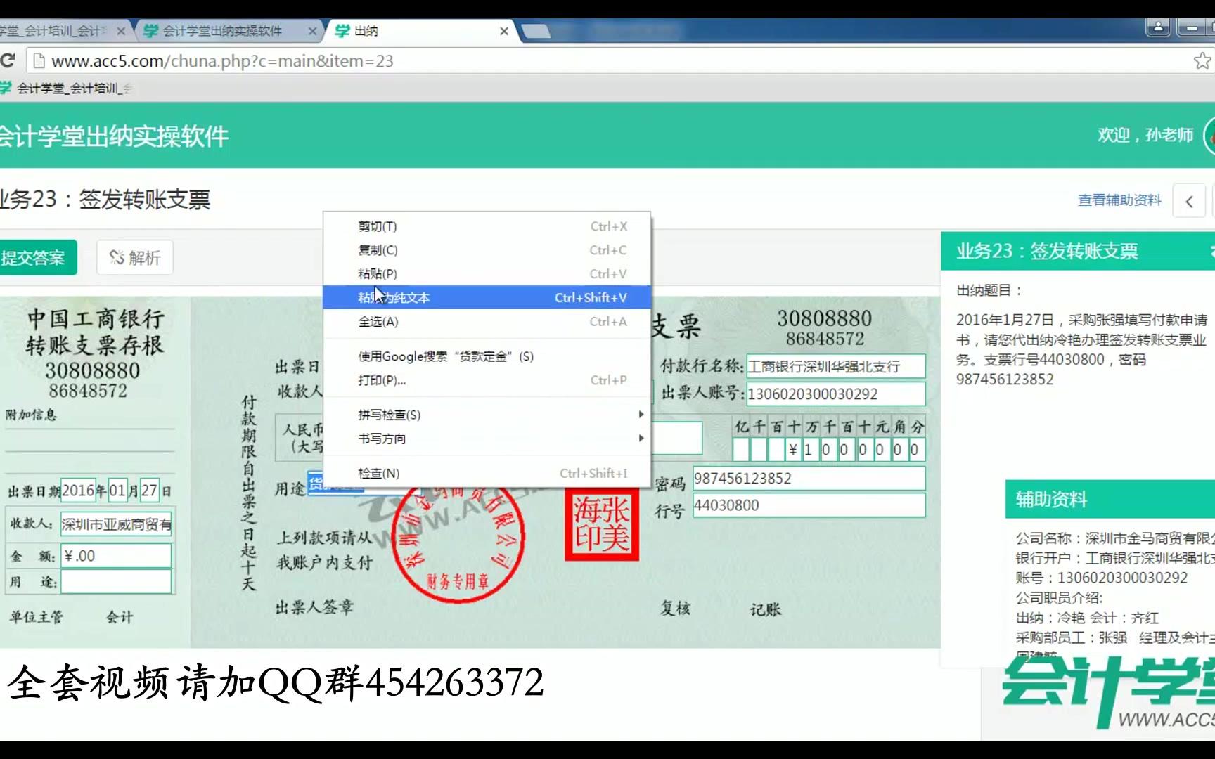Click 业务23：签发转账支票 side panel header
Image resolution: width=1215 pixels, height=759 pixels.
coord(1077,252)
